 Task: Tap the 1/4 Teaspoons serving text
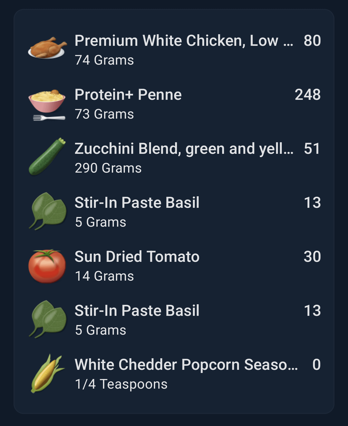121,384
